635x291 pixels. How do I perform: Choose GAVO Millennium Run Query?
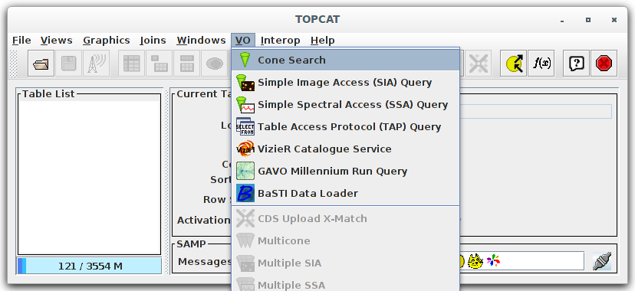point(346,172)
